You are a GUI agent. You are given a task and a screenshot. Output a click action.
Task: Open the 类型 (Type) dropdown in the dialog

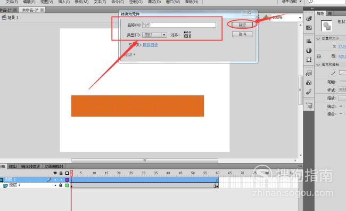click(154, 35)
